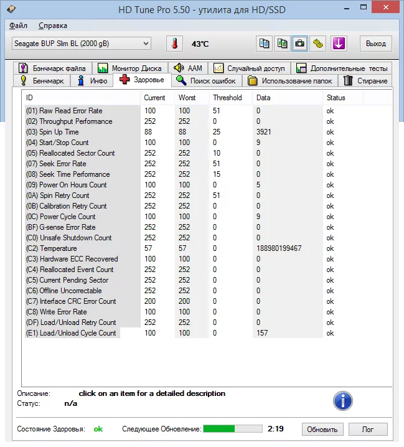Image resolution: width=404 pixels, height=447 pixels.
Task: Switch to Поиск ошибок tab
Action: click(207, 81)
